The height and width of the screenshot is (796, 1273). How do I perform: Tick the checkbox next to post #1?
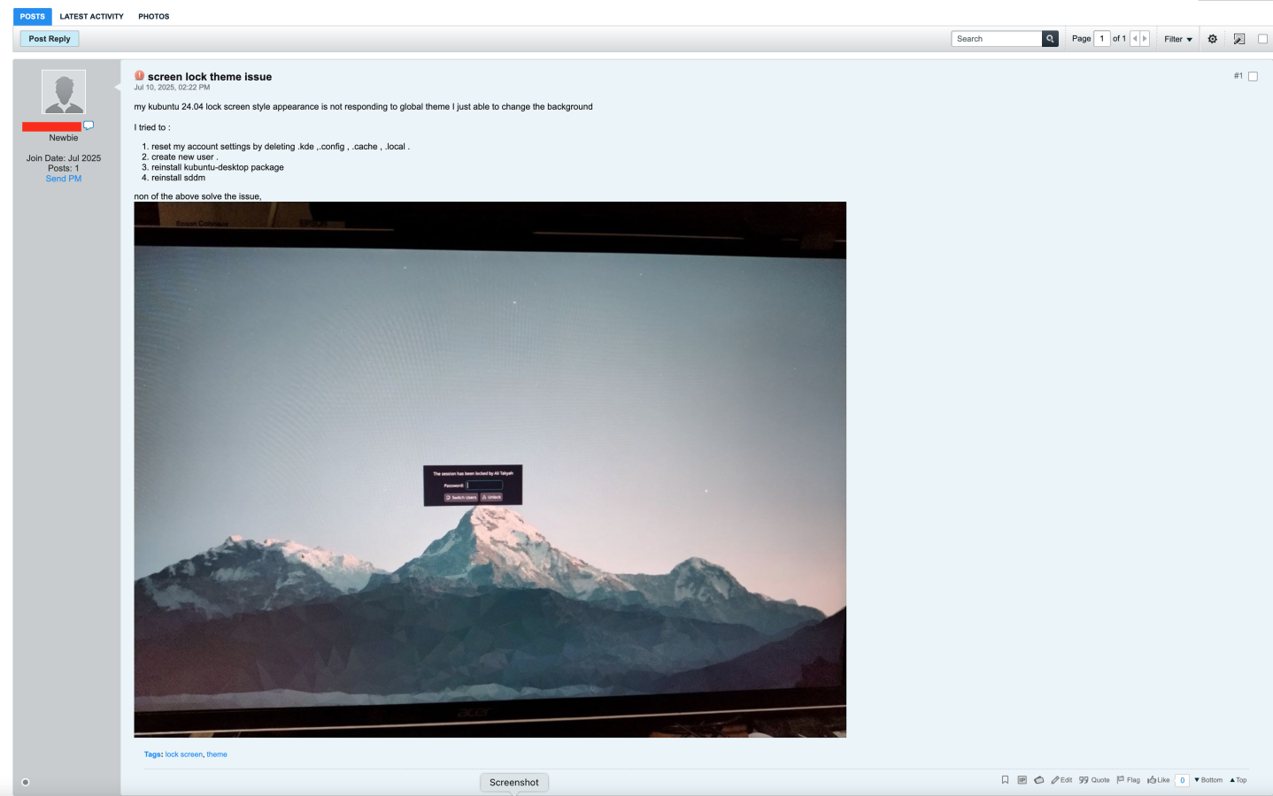click(x=1253, y=76)
